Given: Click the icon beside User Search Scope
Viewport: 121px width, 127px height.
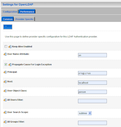Looking at the screenshot, I should 5,112.
